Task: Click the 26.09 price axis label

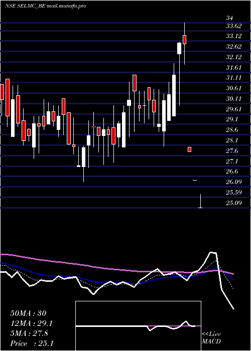Action: (x=234, y=182)
